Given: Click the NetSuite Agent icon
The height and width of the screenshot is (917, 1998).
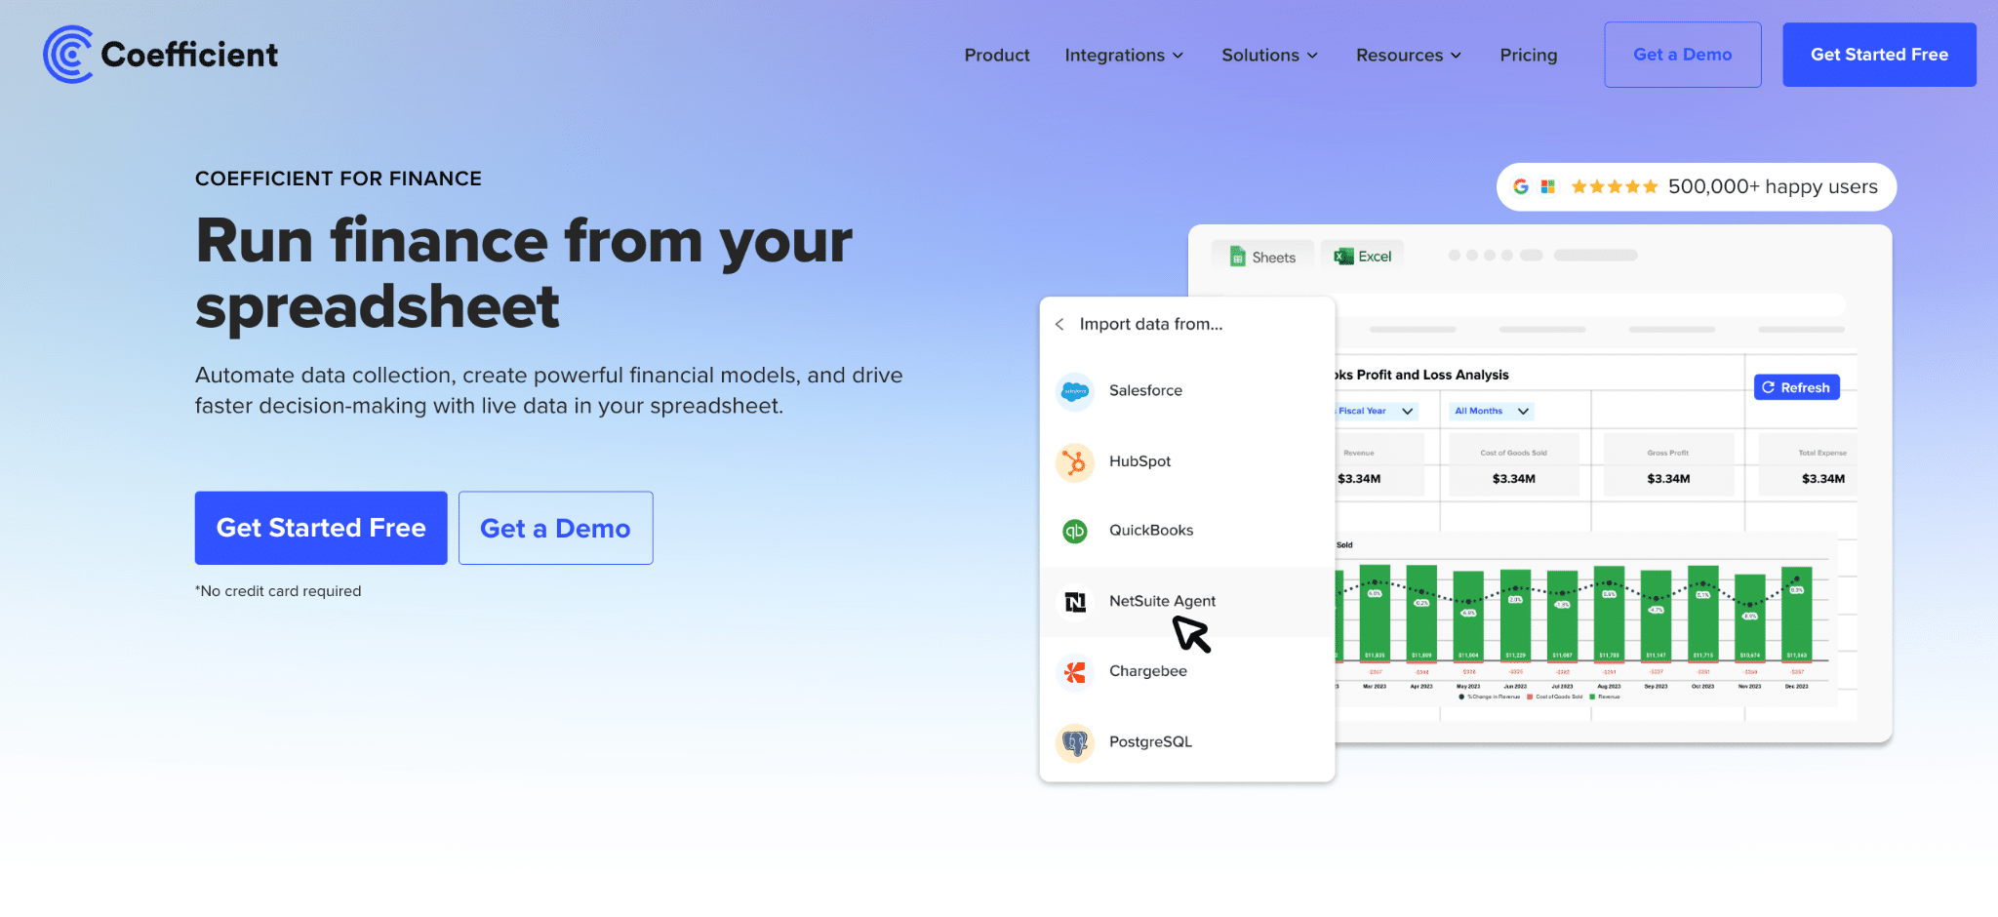Looking at the screenshot, I should pyautogui.click(x=1075, y=602).
